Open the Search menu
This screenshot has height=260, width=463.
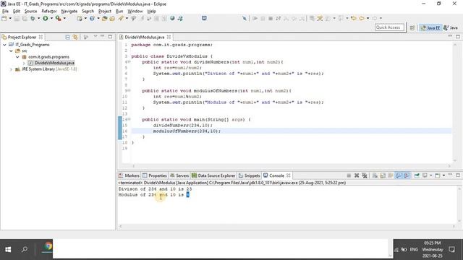88,12
